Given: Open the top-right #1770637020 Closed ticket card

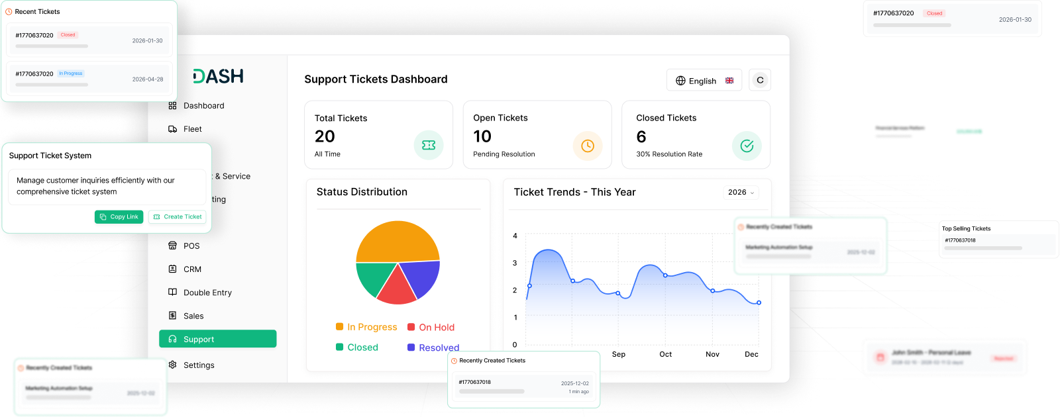Looking at the screenshot, I should pyautogui.click(x=952, y=19).
